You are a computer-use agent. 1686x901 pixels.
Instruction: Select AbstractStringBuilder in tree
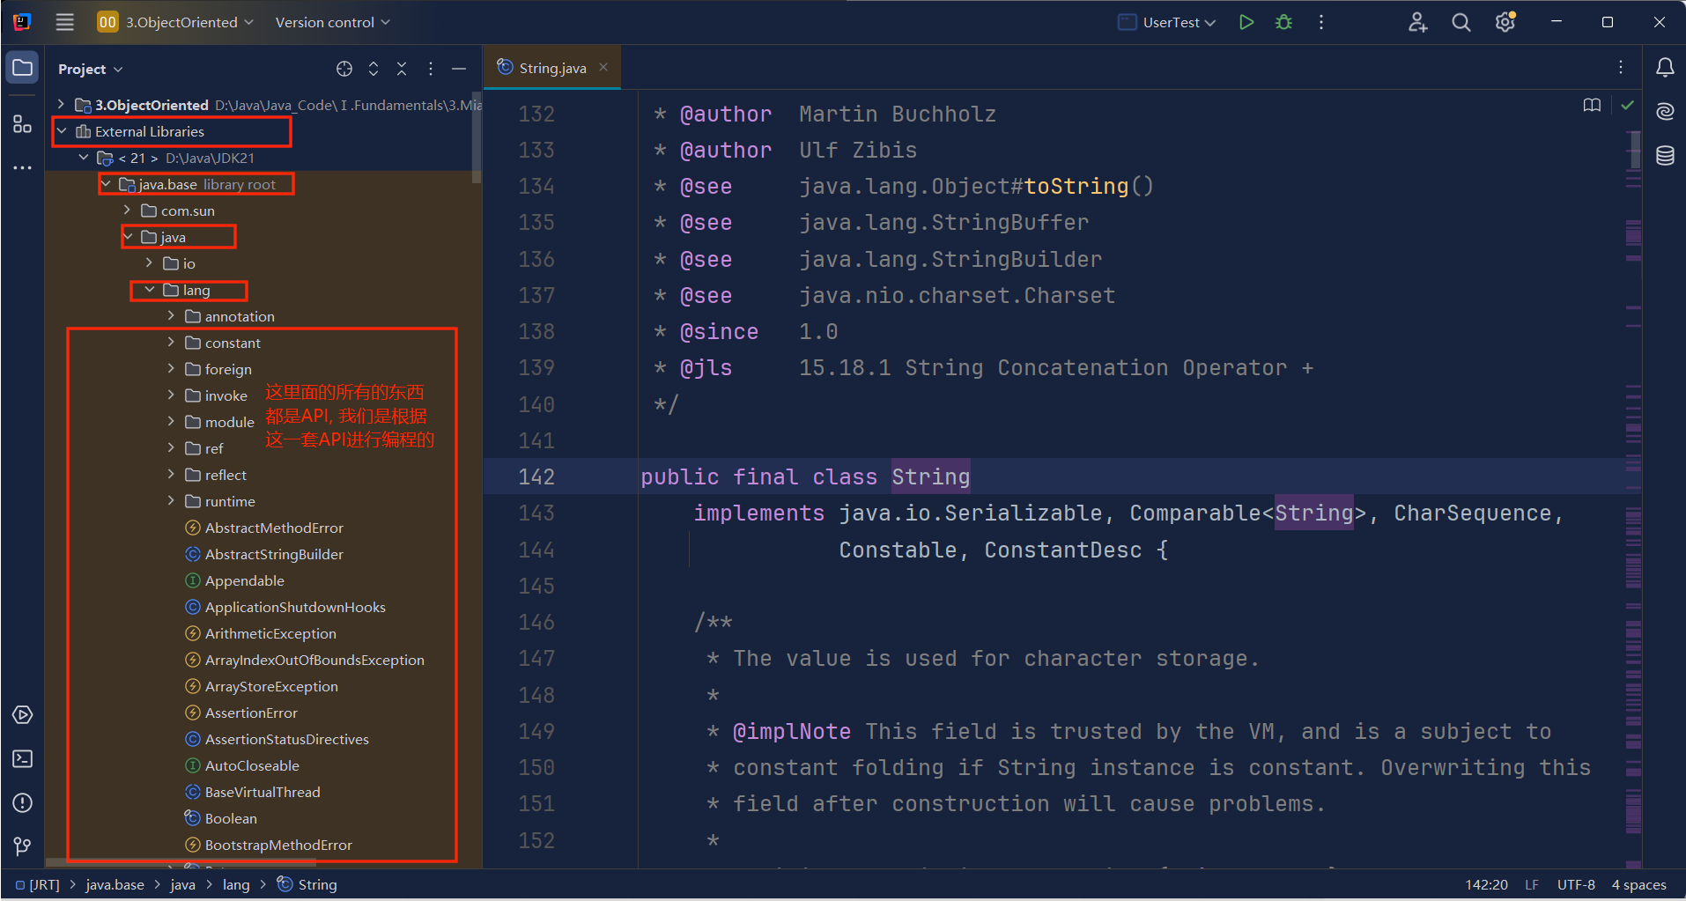274,554
